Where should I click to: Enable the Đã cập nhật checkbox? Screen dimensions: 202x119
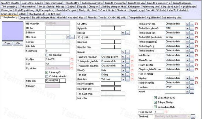[47, 55]
